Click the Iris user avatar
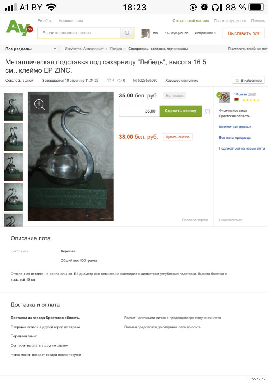 145,33
